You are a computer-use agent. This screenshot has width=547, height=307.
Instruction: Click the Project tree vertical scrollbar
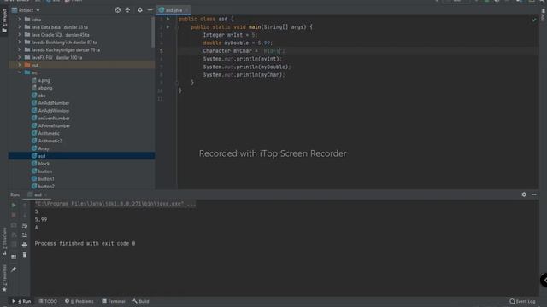click(x=153, y=32)
